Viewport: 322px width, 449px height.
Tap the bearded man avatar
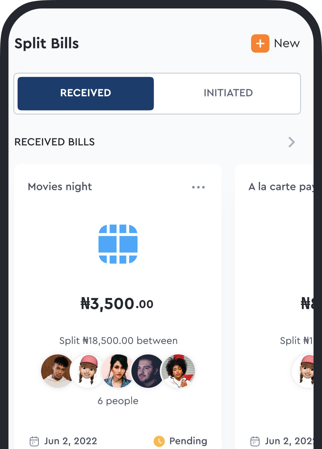147,371
